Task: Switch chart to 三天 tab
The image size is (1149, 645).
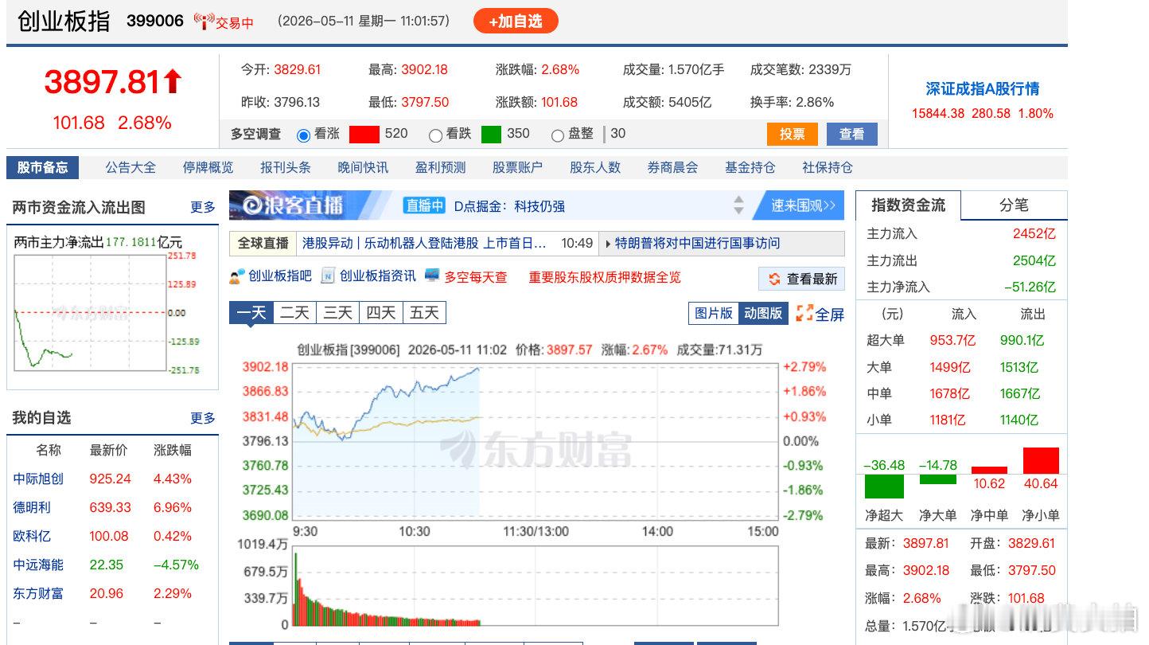Action: click(337, 313)
